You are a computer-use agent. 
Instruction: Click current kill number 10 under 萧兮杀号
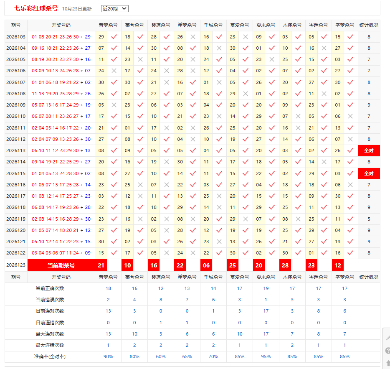coord(127,265)
